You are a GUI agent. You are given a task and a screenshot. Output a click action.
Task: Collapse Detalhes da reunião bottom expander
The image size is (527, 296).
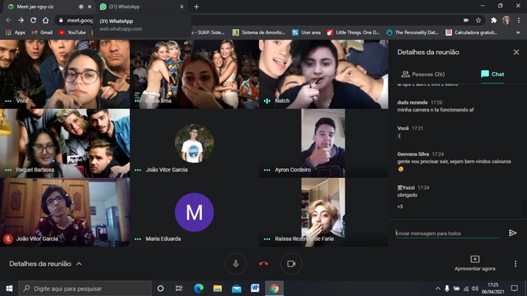pos(45,264)
